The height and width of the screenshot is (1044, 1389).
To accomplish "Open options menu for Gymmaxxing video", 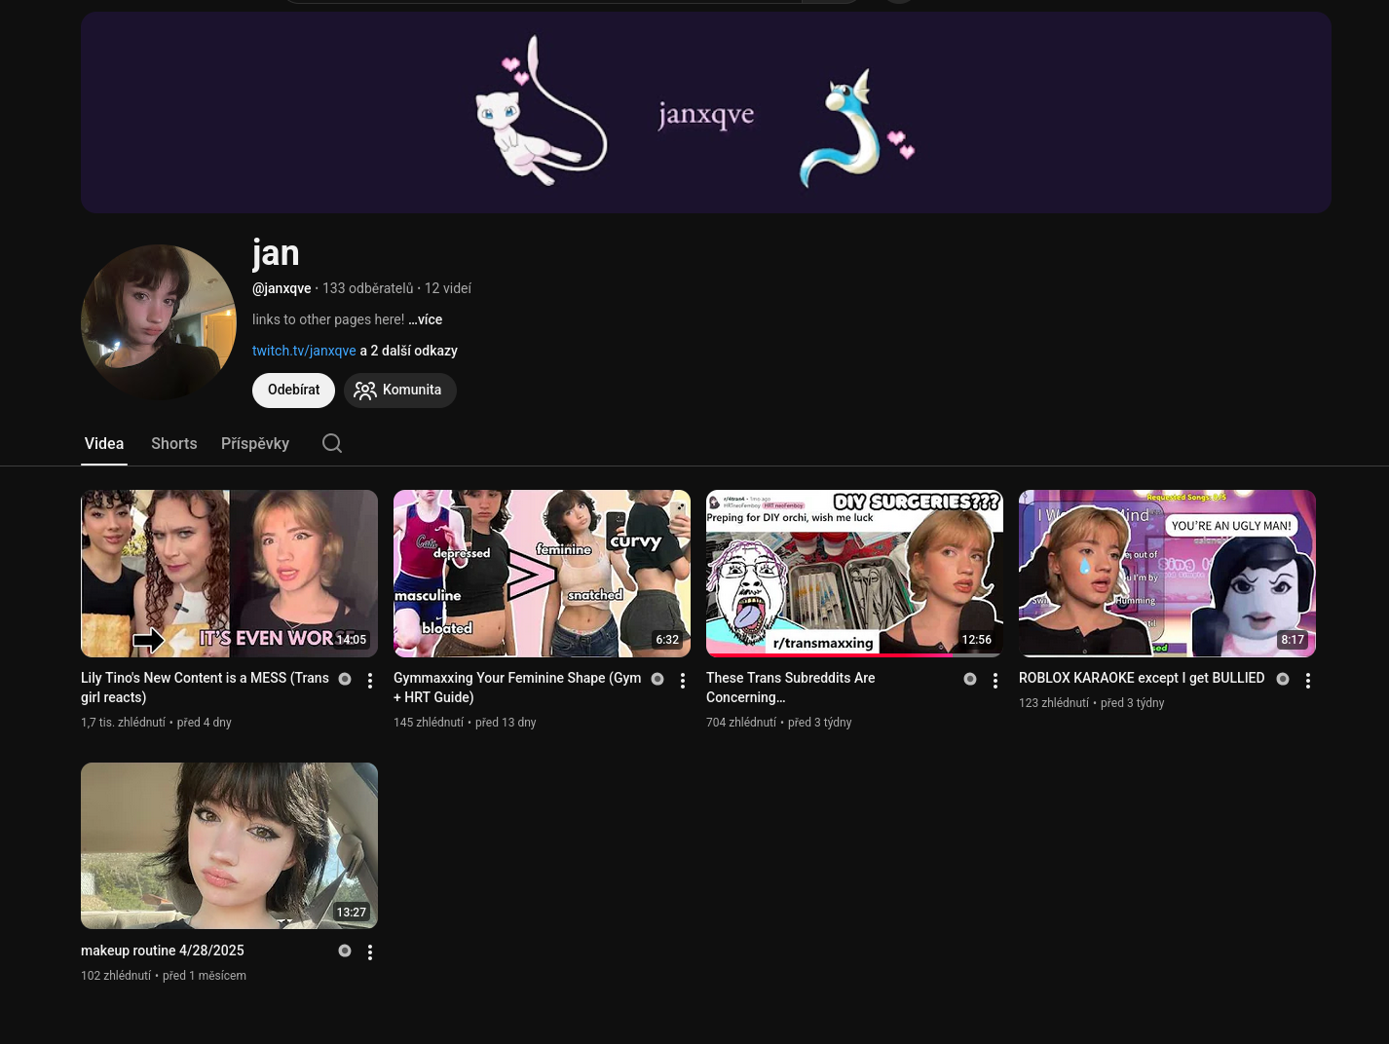I will (683, 681).
